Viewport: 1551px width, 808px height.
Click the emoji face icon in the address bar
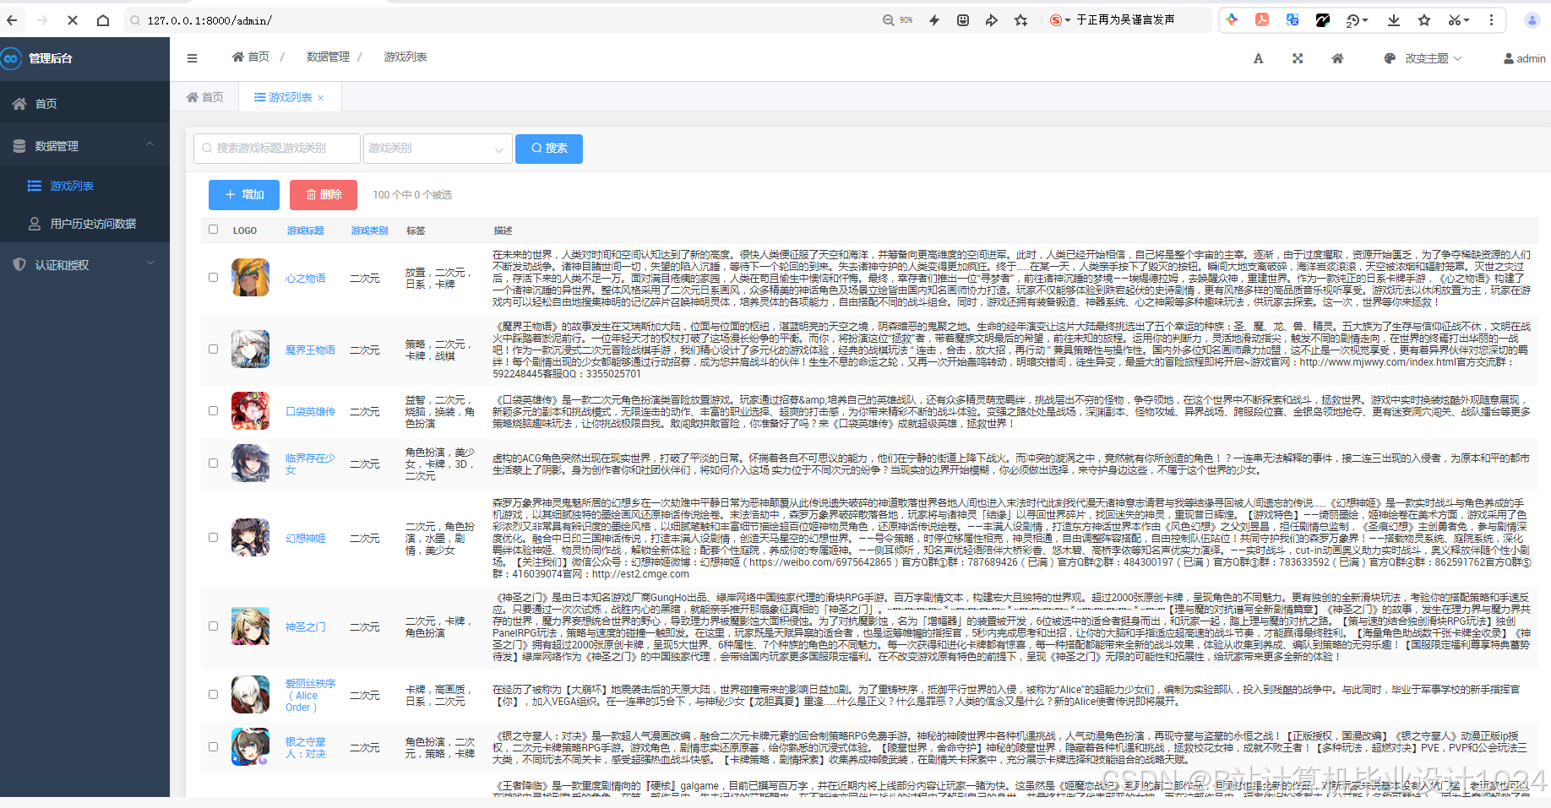(x=963, y=20)
